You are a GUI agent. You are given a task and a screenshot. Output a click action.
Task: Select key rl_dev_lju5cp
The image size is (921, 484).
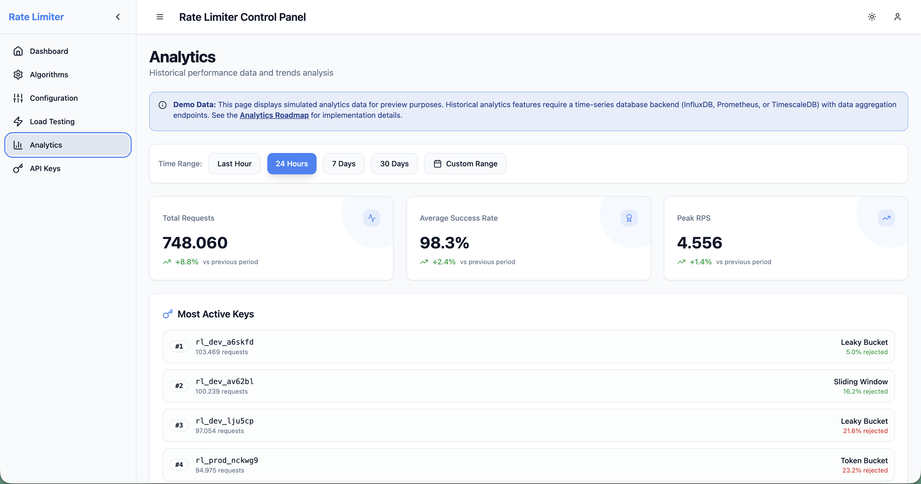225,421
